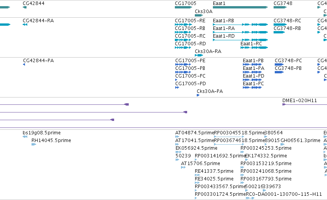
Task: Click protein Eaat1-PB
Action: point(253,61)
